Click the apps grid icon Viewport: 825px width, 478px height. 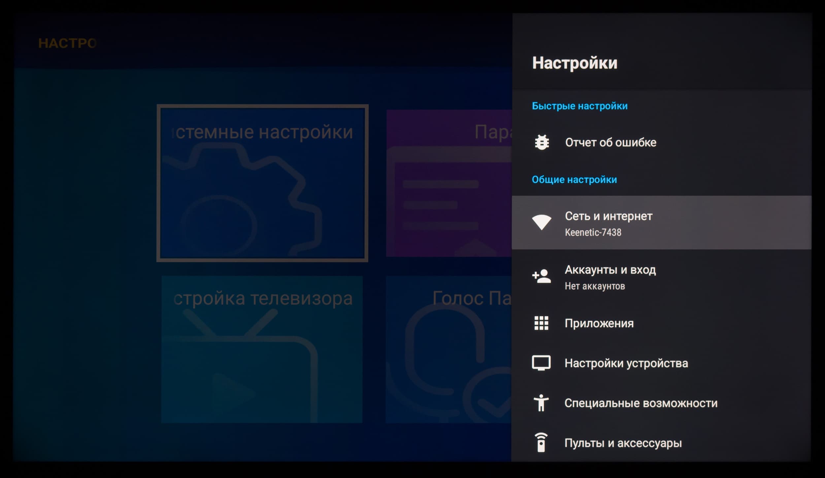[x=542, y=323]
